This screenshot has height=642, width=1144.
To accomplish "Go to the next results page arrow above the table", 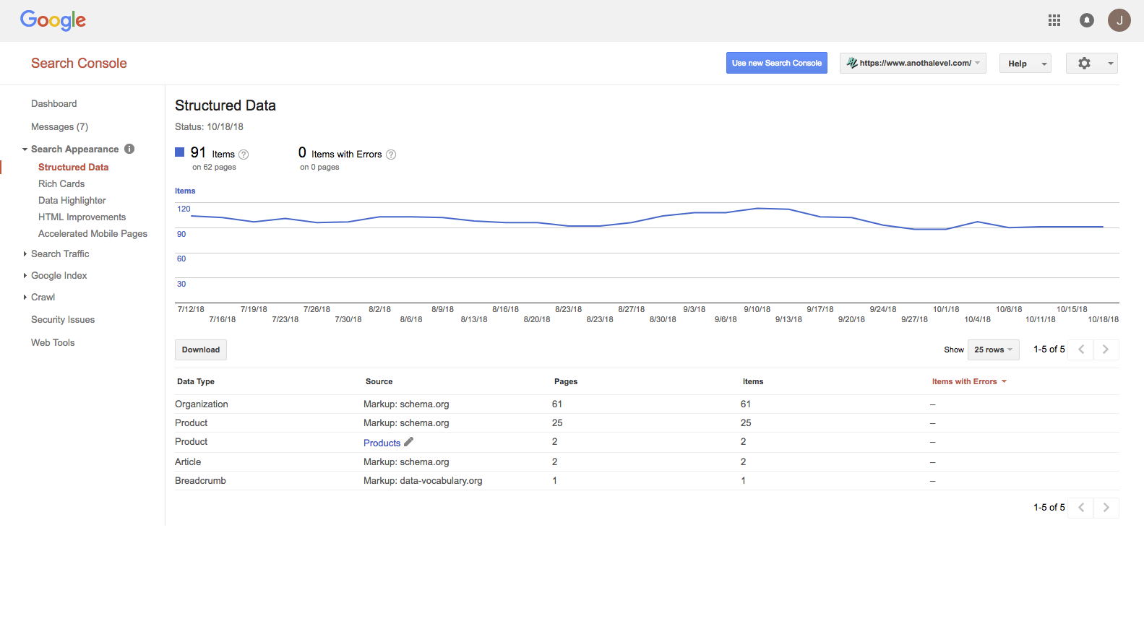I will pyautogui.click(x=1106, y=350).
